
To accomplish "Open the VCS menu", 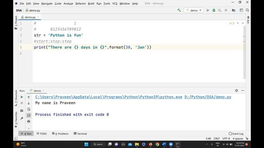I will (x=115, y=4).
